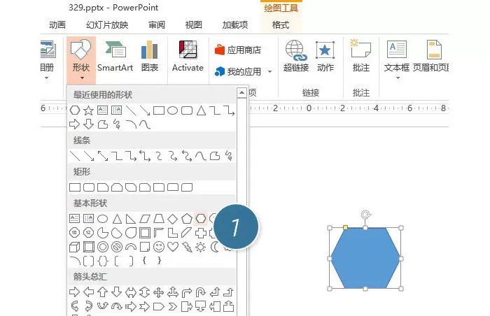Pick the cross shape in 基本形状
The image size is (490, 316).
coord(201,233)
